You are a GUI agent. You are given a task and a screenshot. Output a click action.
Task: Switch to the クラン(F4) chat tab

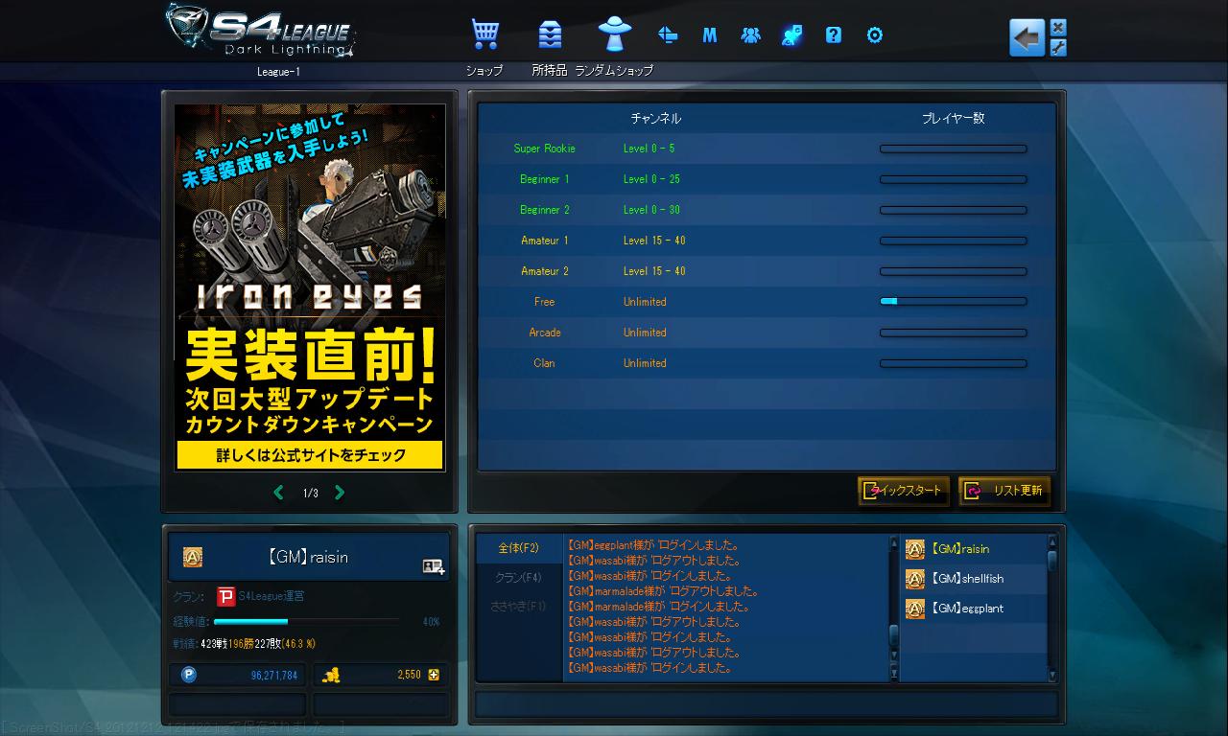pos(519,578)
